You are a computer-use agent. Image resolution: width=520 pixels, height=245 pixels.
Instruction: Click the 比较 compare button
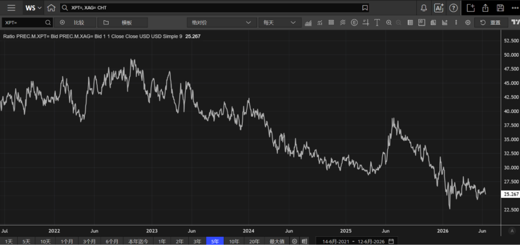[75, 23]
